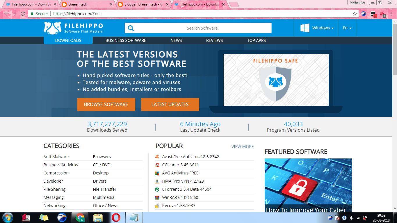Click the BROWSE SOFTWARE button
Image resolution: width=397 pixels, height=223 pixels.
pyautogui.click(x=106, y=104)
